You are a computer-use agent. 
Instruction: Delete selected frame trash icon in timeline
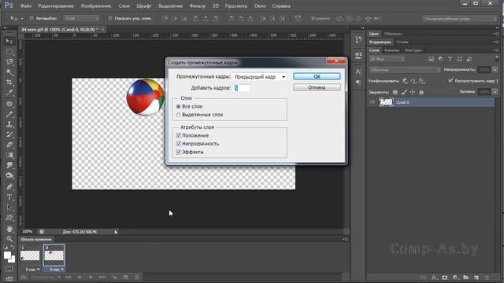click(x=137, y=277)
